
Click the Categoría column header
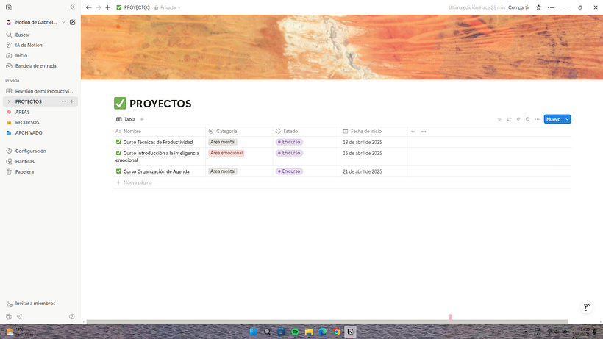coord(239,131)
